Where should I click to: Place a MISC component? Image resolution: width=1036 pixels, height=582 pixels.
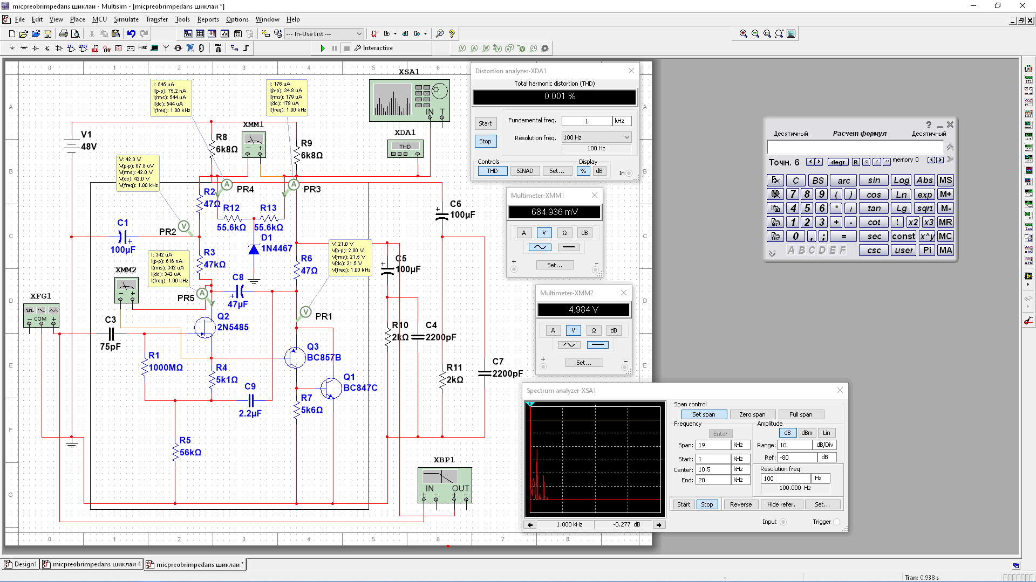point(142,48)
